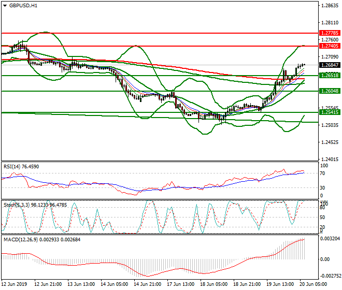Select the green 1.26518 price level tag

click(329, 75)
